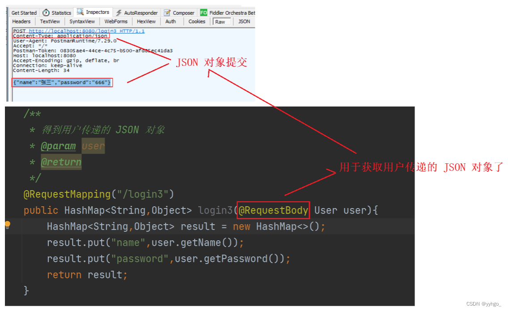Click the login3 method name
The width and height of the screenshot is (508, 311).
coord(216,210)
